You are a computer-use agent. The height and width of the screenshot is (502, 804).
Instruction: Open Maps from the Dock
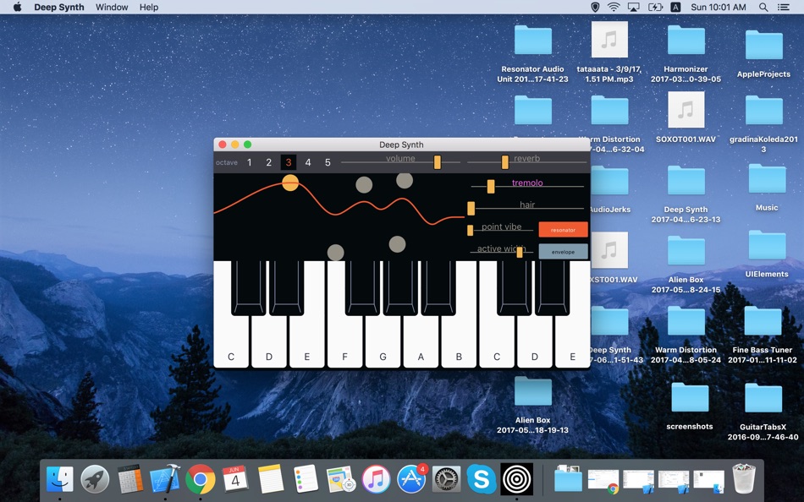pos(341,479)
